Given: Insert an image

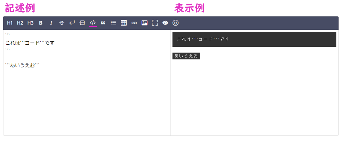Looking at the screenshot, I should tap(144, 23).
